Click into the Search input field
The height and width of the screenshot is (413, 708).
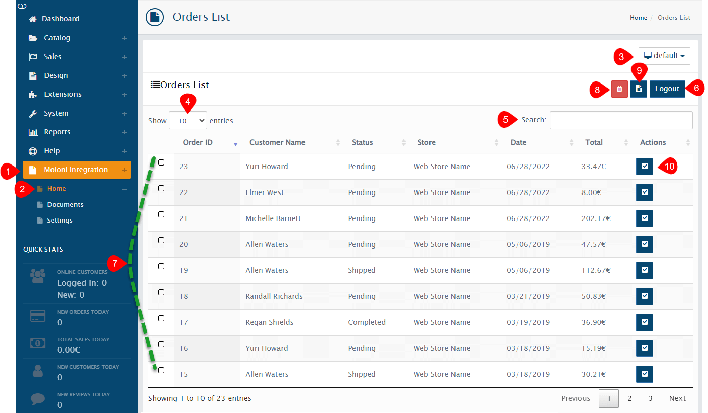click(621, 120)
